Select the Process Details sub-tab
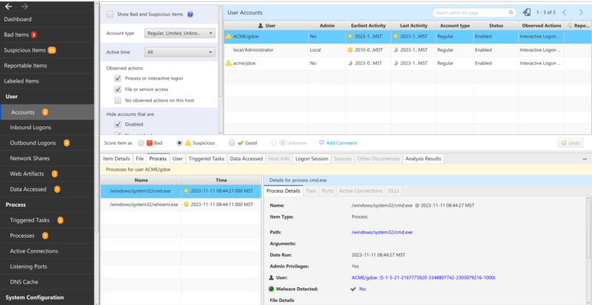Screen dimensions: 592x305 click(x=283, y=191)
